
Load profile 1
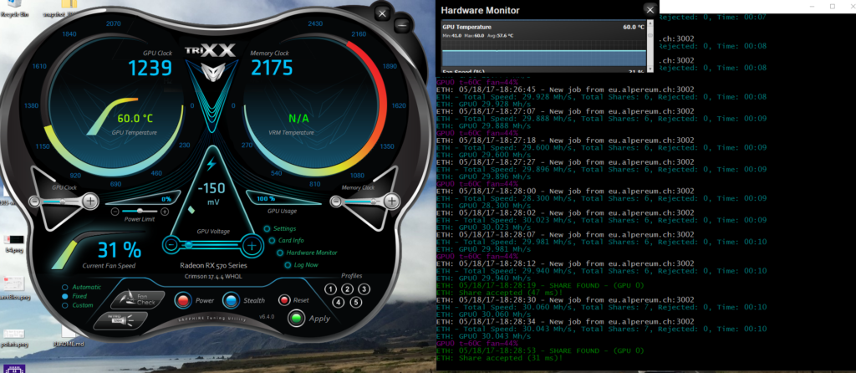coord(331,289)
